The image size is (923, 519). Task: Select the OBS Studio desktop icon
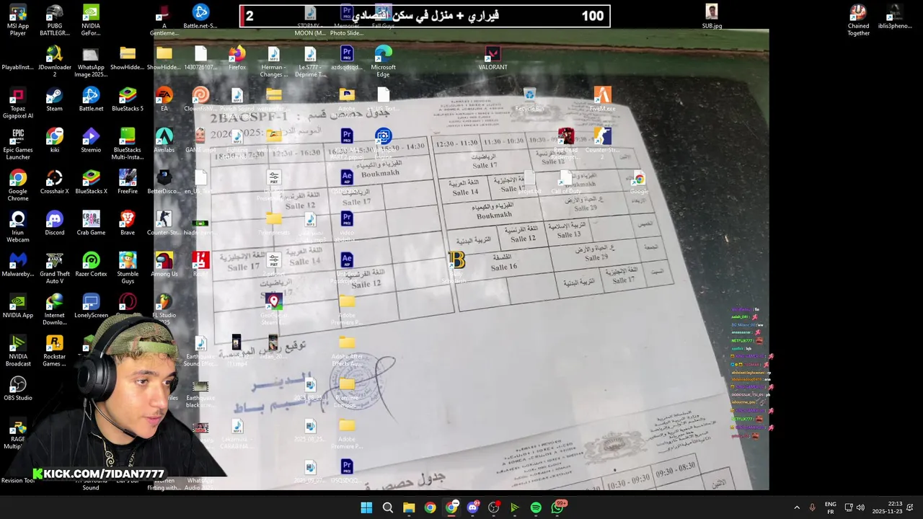coord(18,388)
